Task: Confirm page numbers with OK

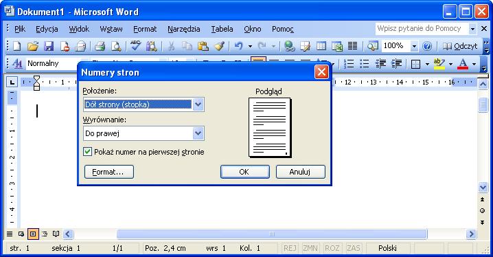Action: click(245, 172)
